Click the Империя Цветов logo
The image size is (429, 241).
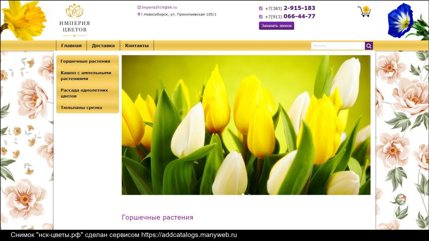click(x=74, y=20)
